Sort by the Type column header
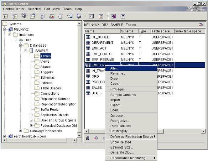The width and height of the screenshot is (208, 161). pyautogui.click(x=144, y=31)
